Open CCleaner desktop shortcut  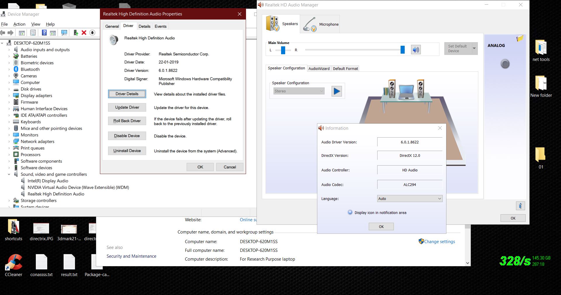[x=13, y=265]
